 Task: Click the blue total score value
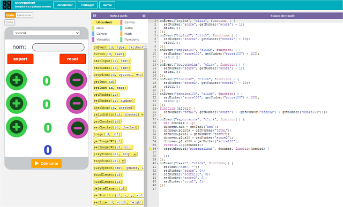pyautogui.click(x=48, y=150)
